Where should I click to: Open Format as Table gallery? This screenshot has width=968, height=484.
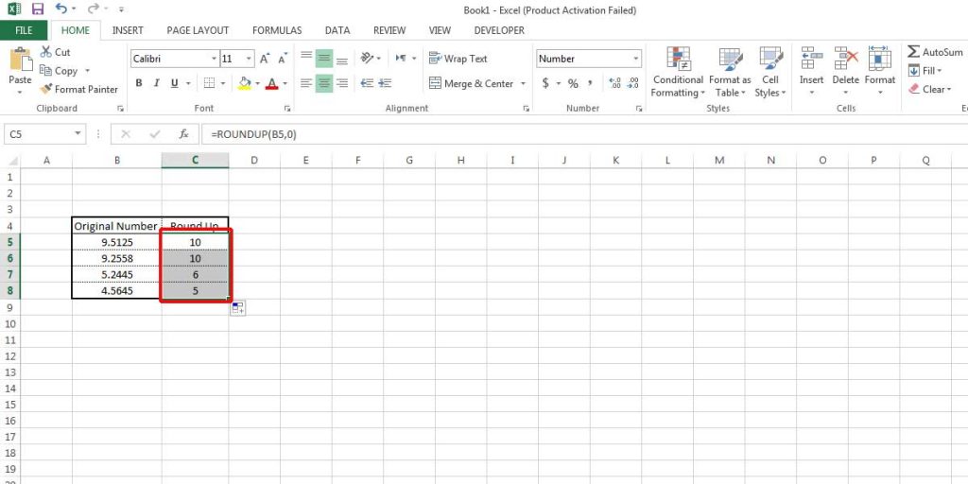(x=731, y=72)
